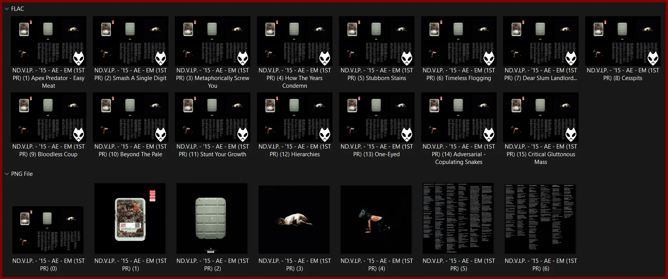Click the file name ending in Hierarchies
668x279 pixels.
click(x=295, y=150)
